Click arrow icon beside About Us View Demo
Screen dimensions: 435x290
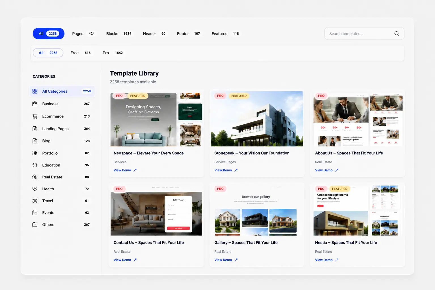(337, 170)
